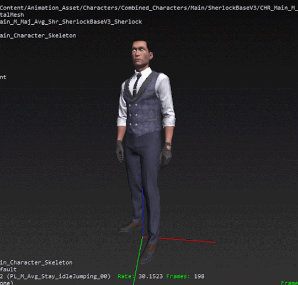Click the green axis line
This screenshot has width=298, height=285.
point(138,261)
